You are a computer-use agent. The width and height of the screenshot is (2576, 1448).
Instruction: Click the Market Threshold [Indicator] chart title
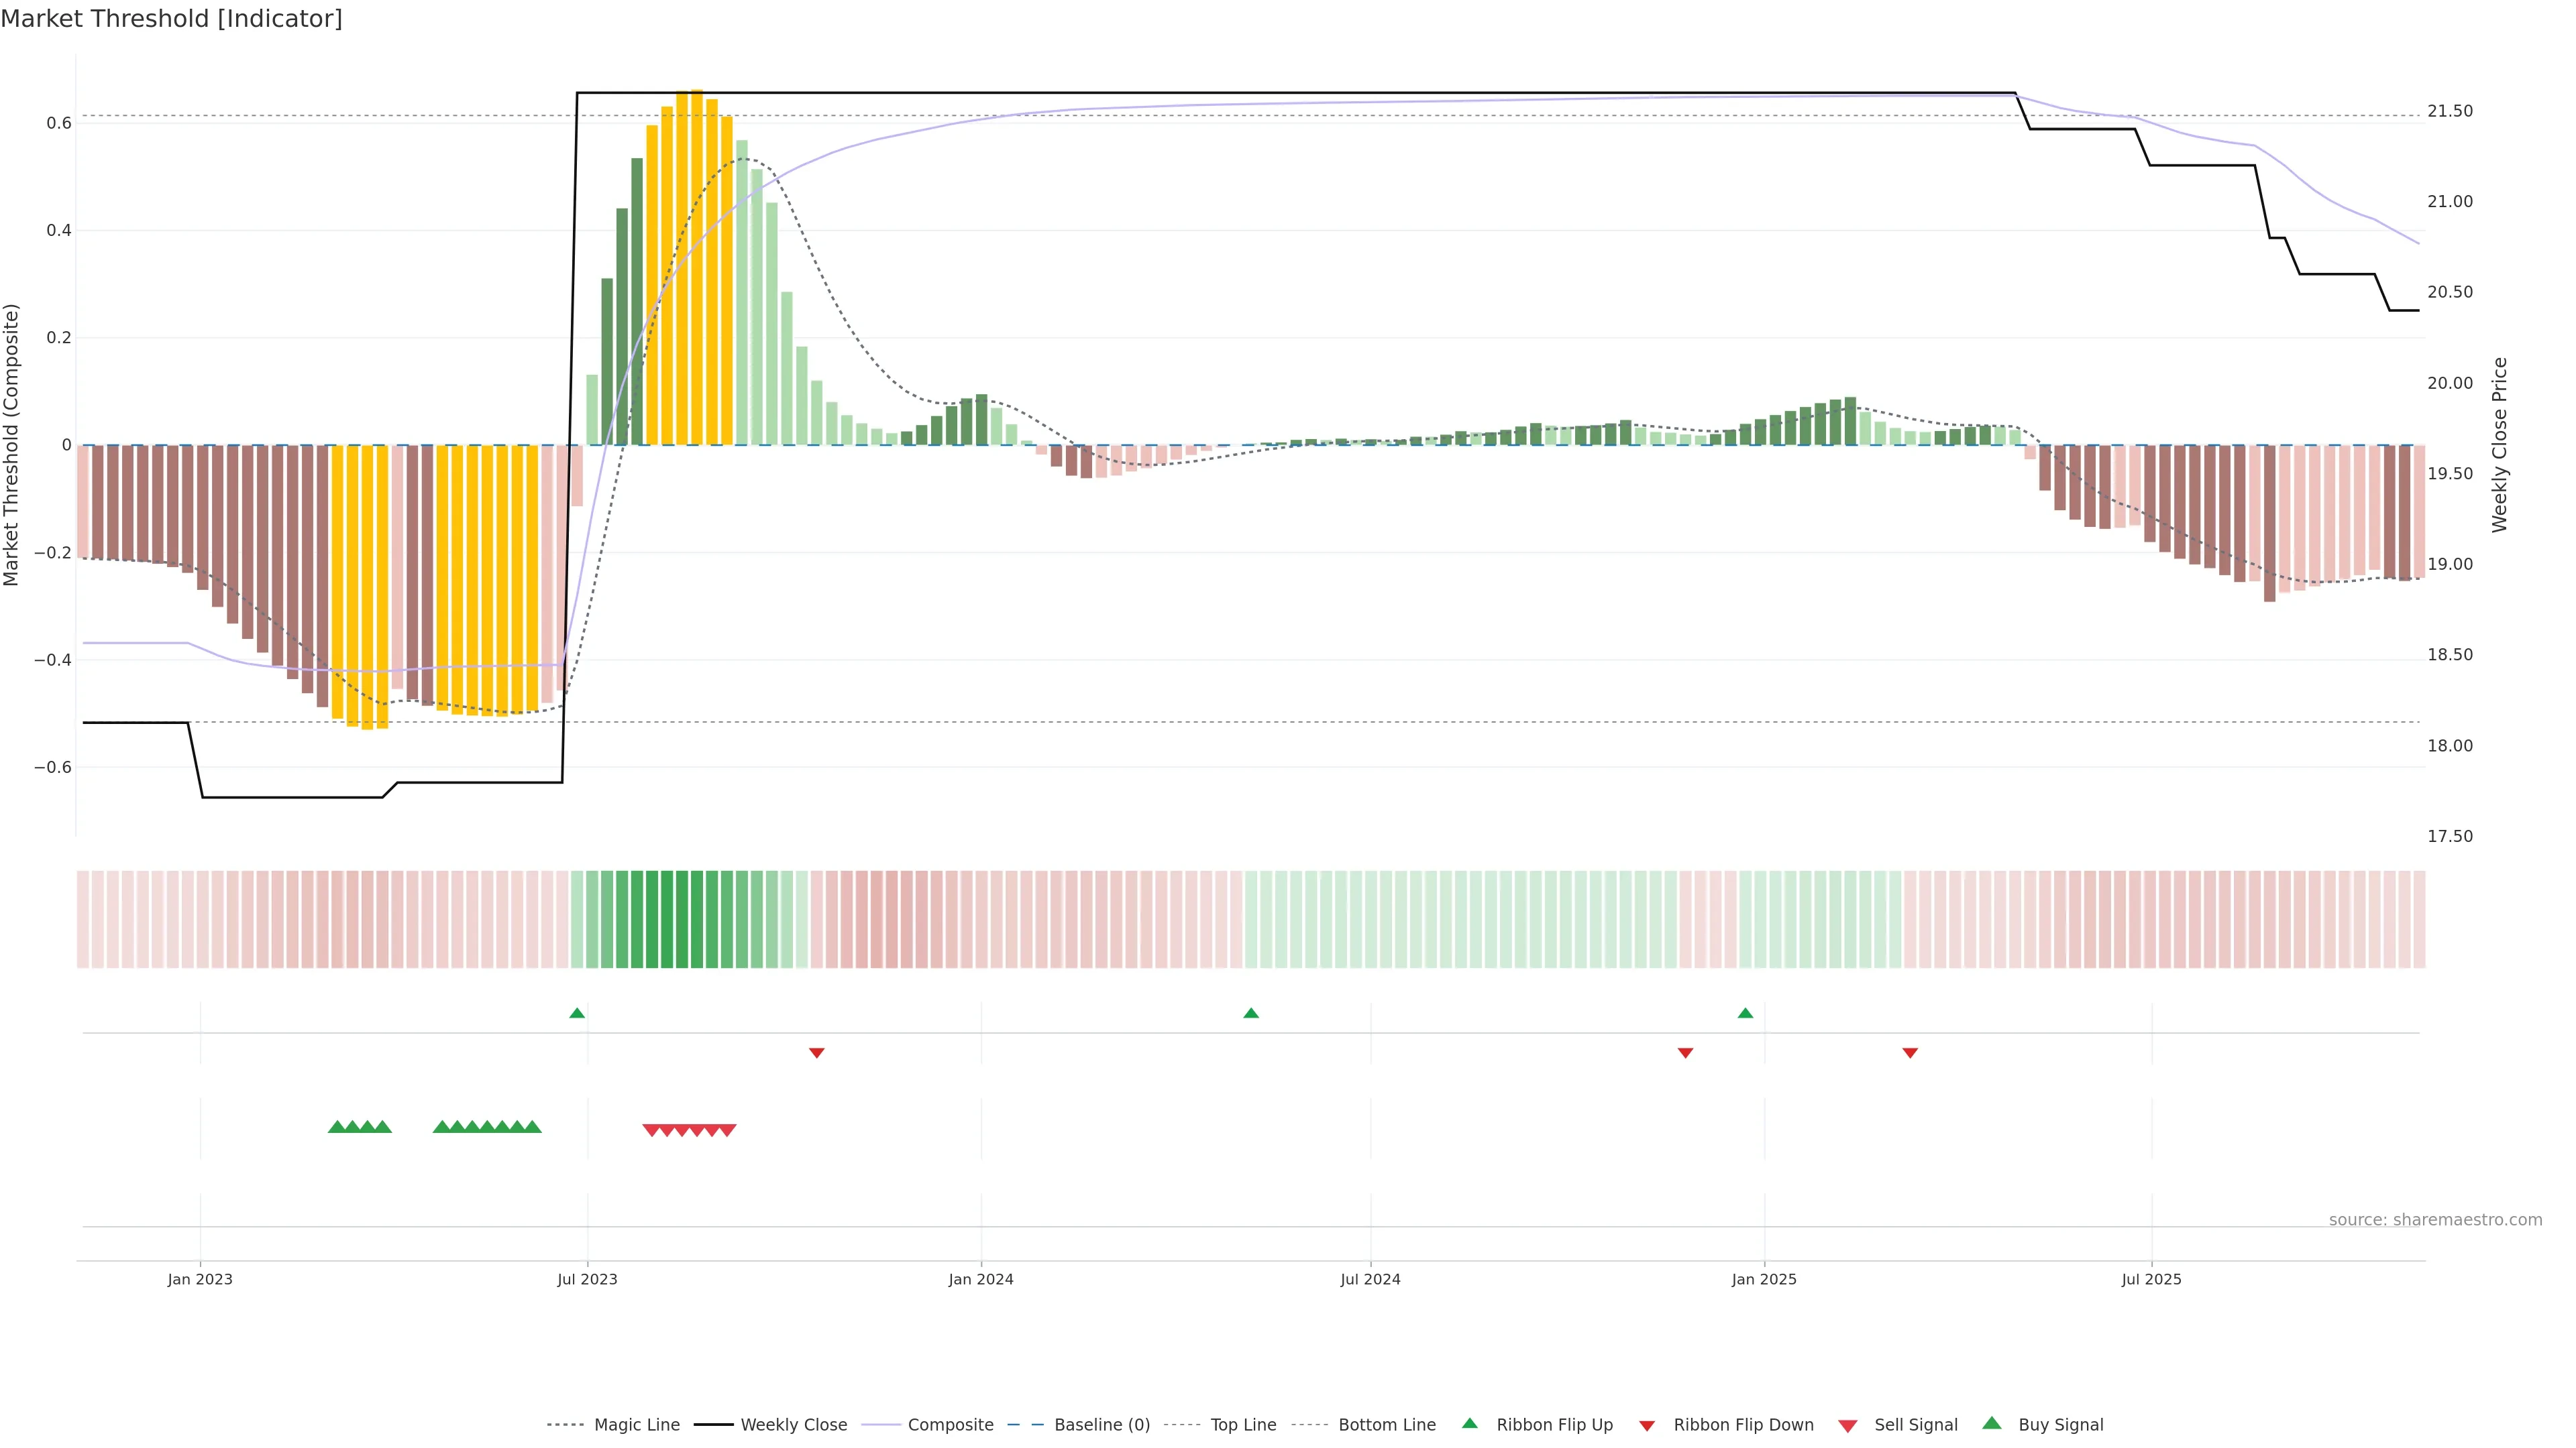tap(171, 19)
